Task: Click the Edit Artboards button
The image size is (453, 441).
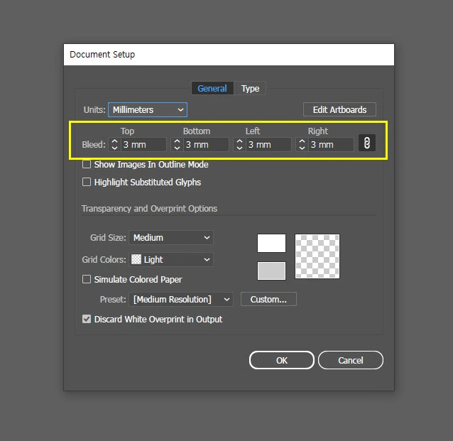Action: [x=339, y=110]
